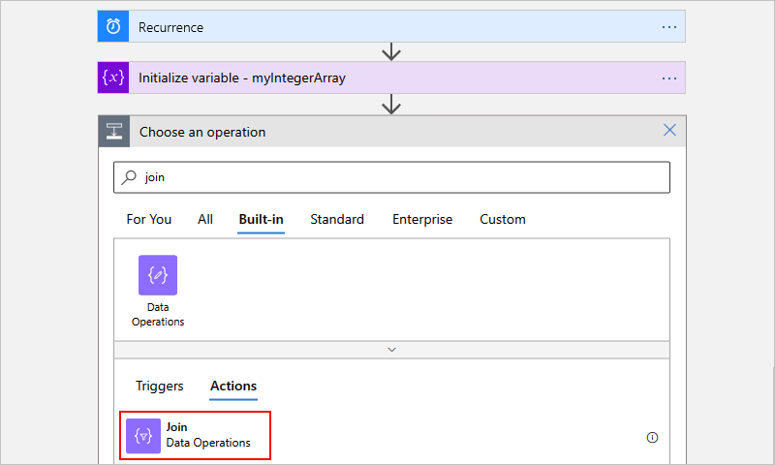This screenshot has height=465, width=775.
Task: Close the Choose an operation panel
Action: [668, 131]
